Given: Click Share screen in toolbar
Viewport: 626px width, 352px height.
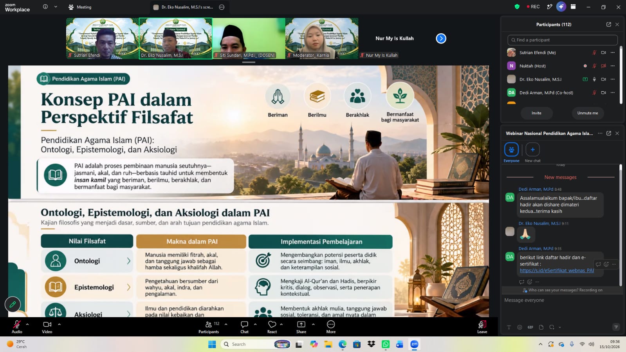Looking at the screenshot, I should 301,327.
